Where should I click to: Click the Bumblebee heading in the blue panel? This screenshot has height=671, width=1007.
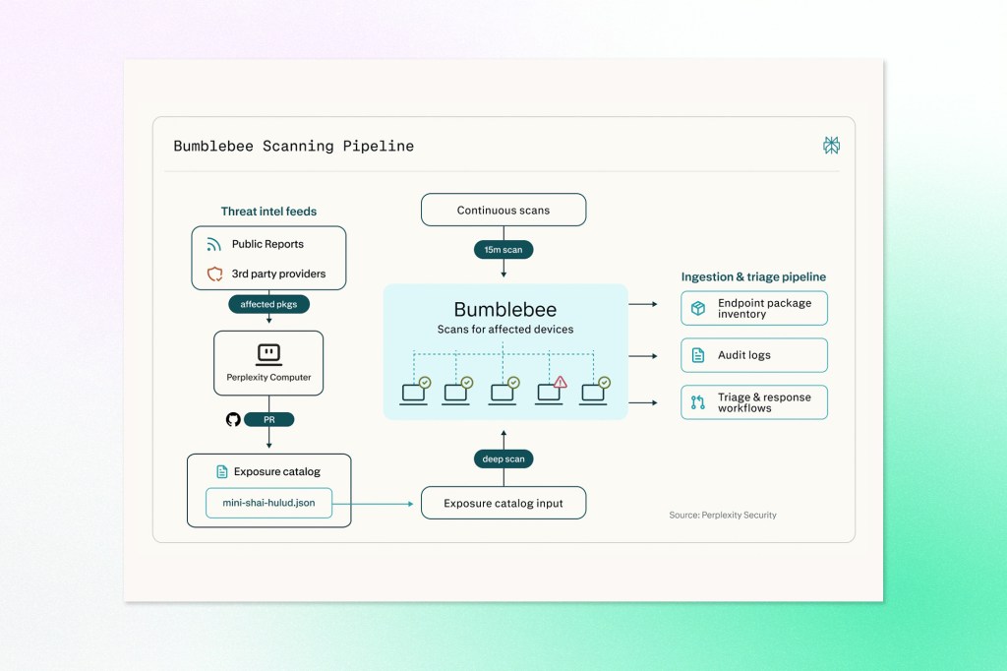point(505,310)
